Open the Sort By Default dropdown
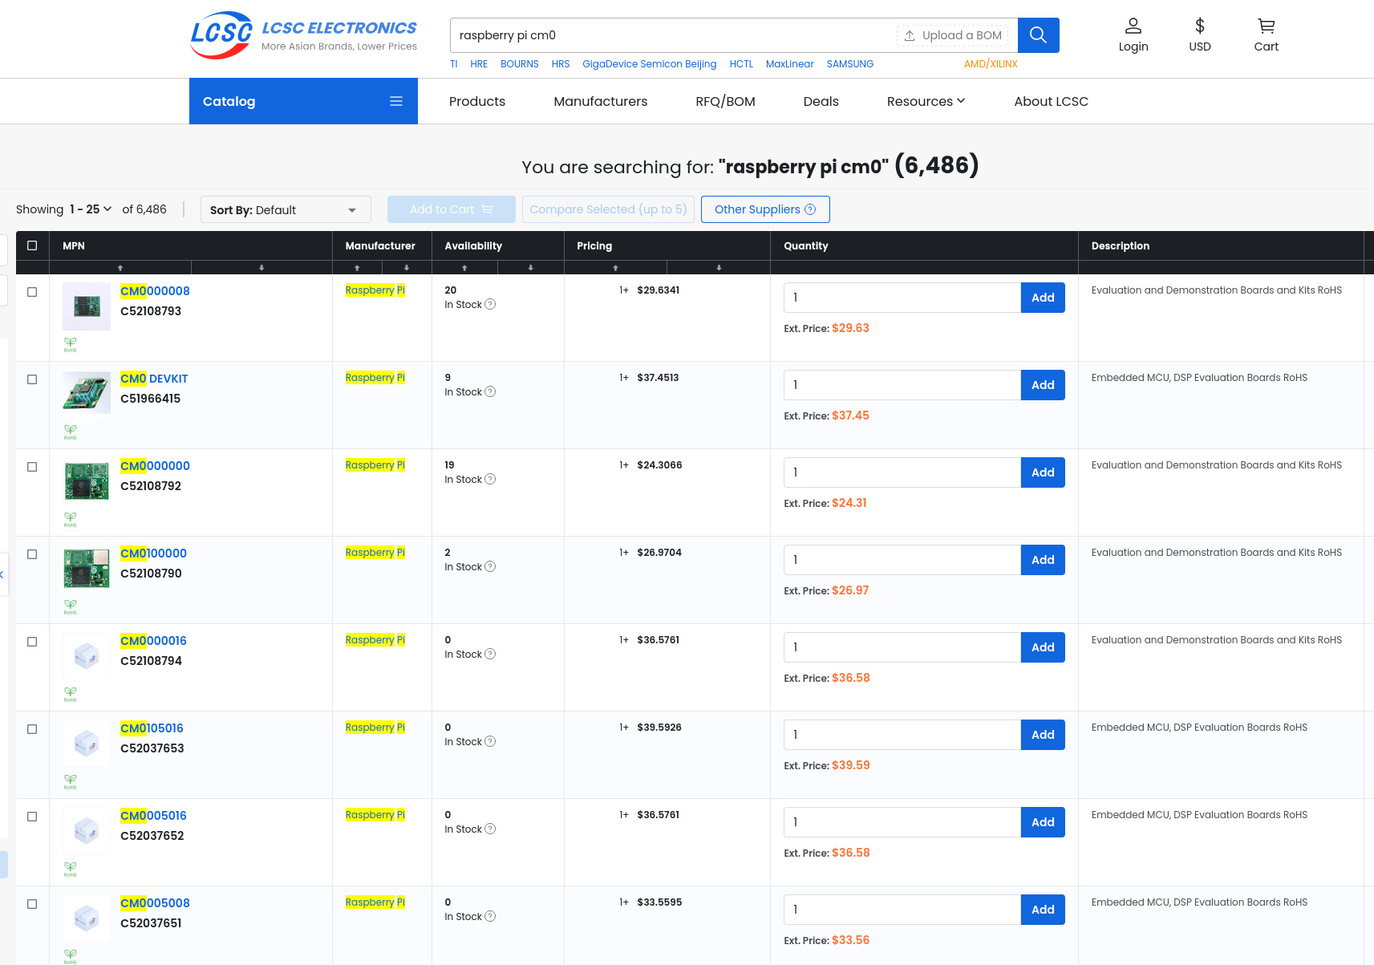Image resolution: width=1374 pixels, height=965 pixels. 285,210
